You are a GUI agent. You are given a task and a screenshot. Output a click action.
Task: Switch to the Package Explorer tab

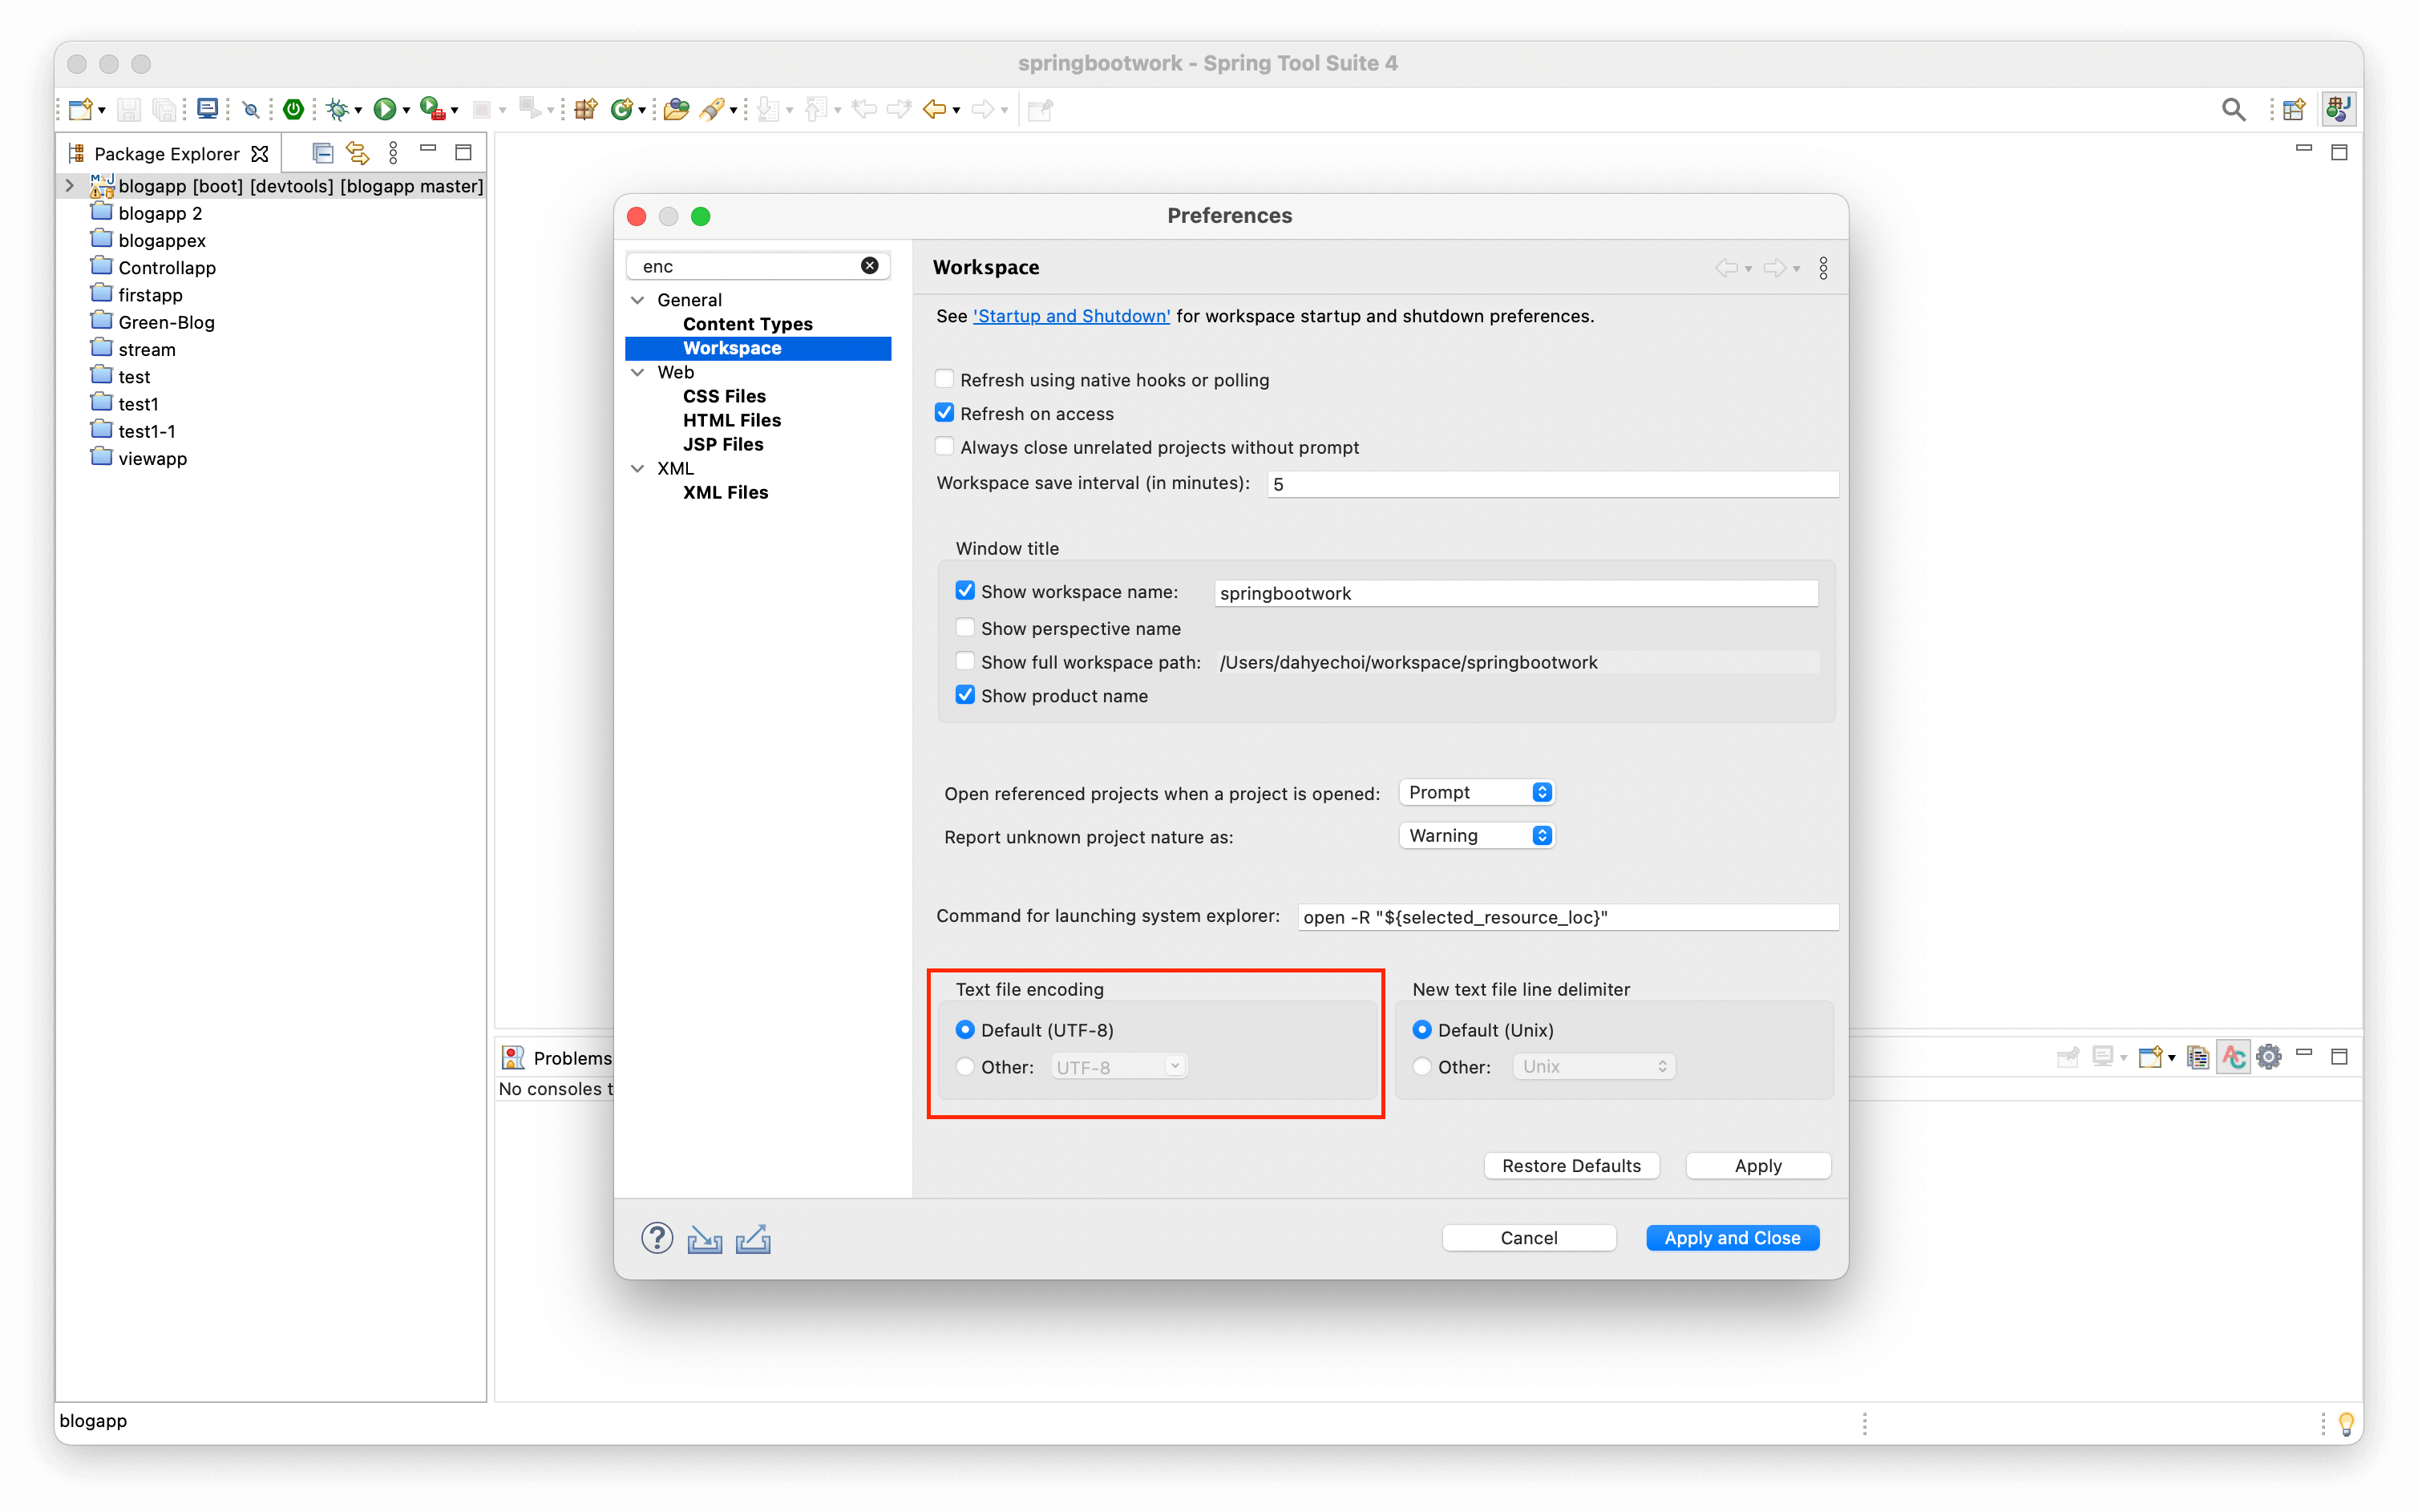pos(166,153)
